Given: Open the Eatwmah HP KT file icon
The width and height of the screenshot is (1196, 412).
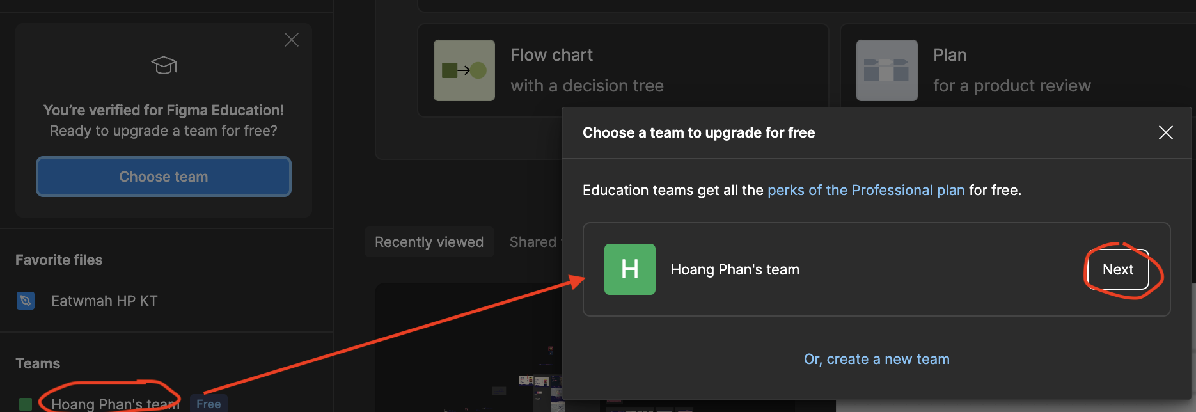Looking at the screenshot, I should 26,300.
